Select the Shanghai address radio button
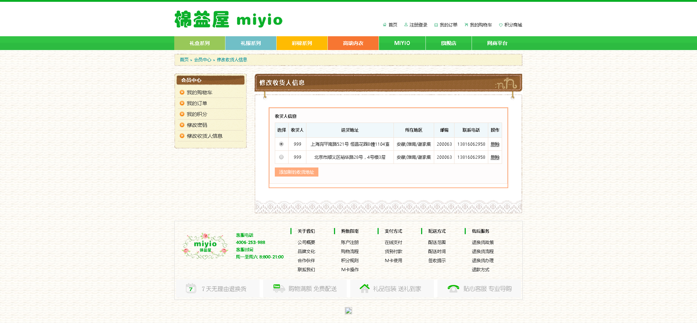The image size is (697, 323). [x=281, y=144]
